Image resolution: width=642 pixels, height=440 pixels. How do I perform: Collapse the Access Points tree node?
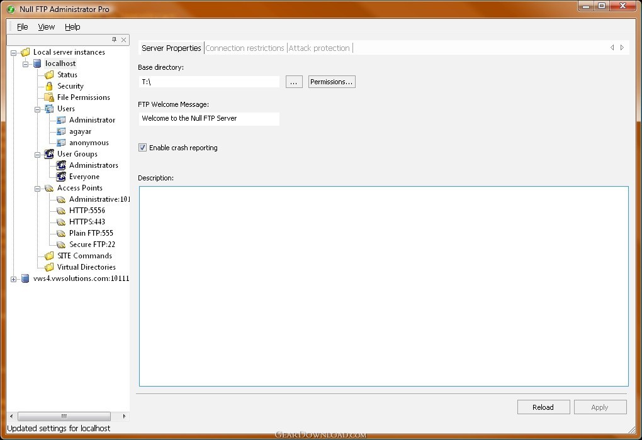tap(37, 189)
